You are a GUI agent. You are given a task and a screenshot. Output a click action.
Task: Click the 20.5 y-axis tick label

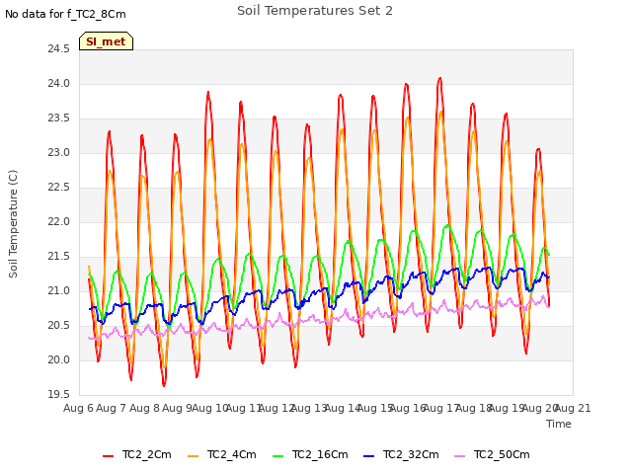pyautogui.click(x=59, y=326)
